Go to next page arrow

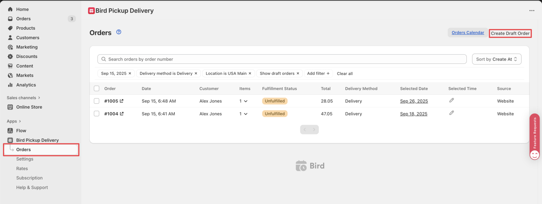pyautogui.click(x=314, y=130)
